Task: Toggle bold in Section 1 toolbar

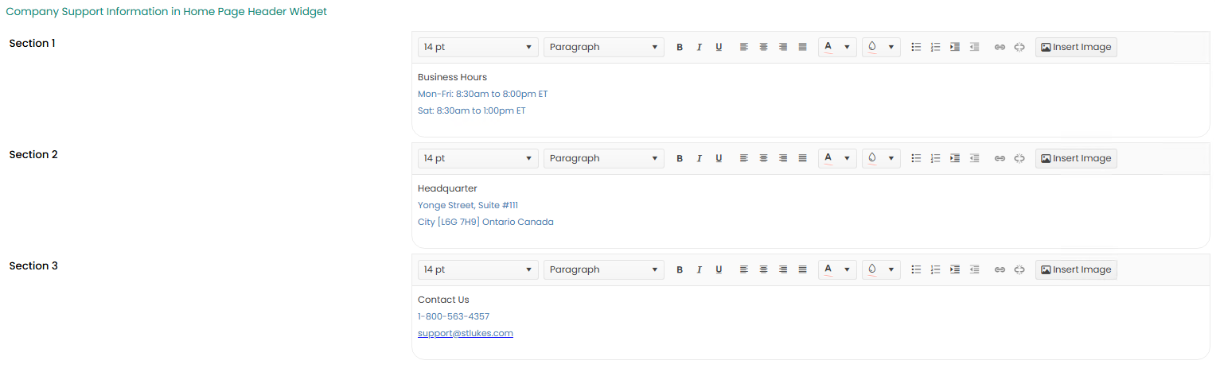Action: [680, 48]
